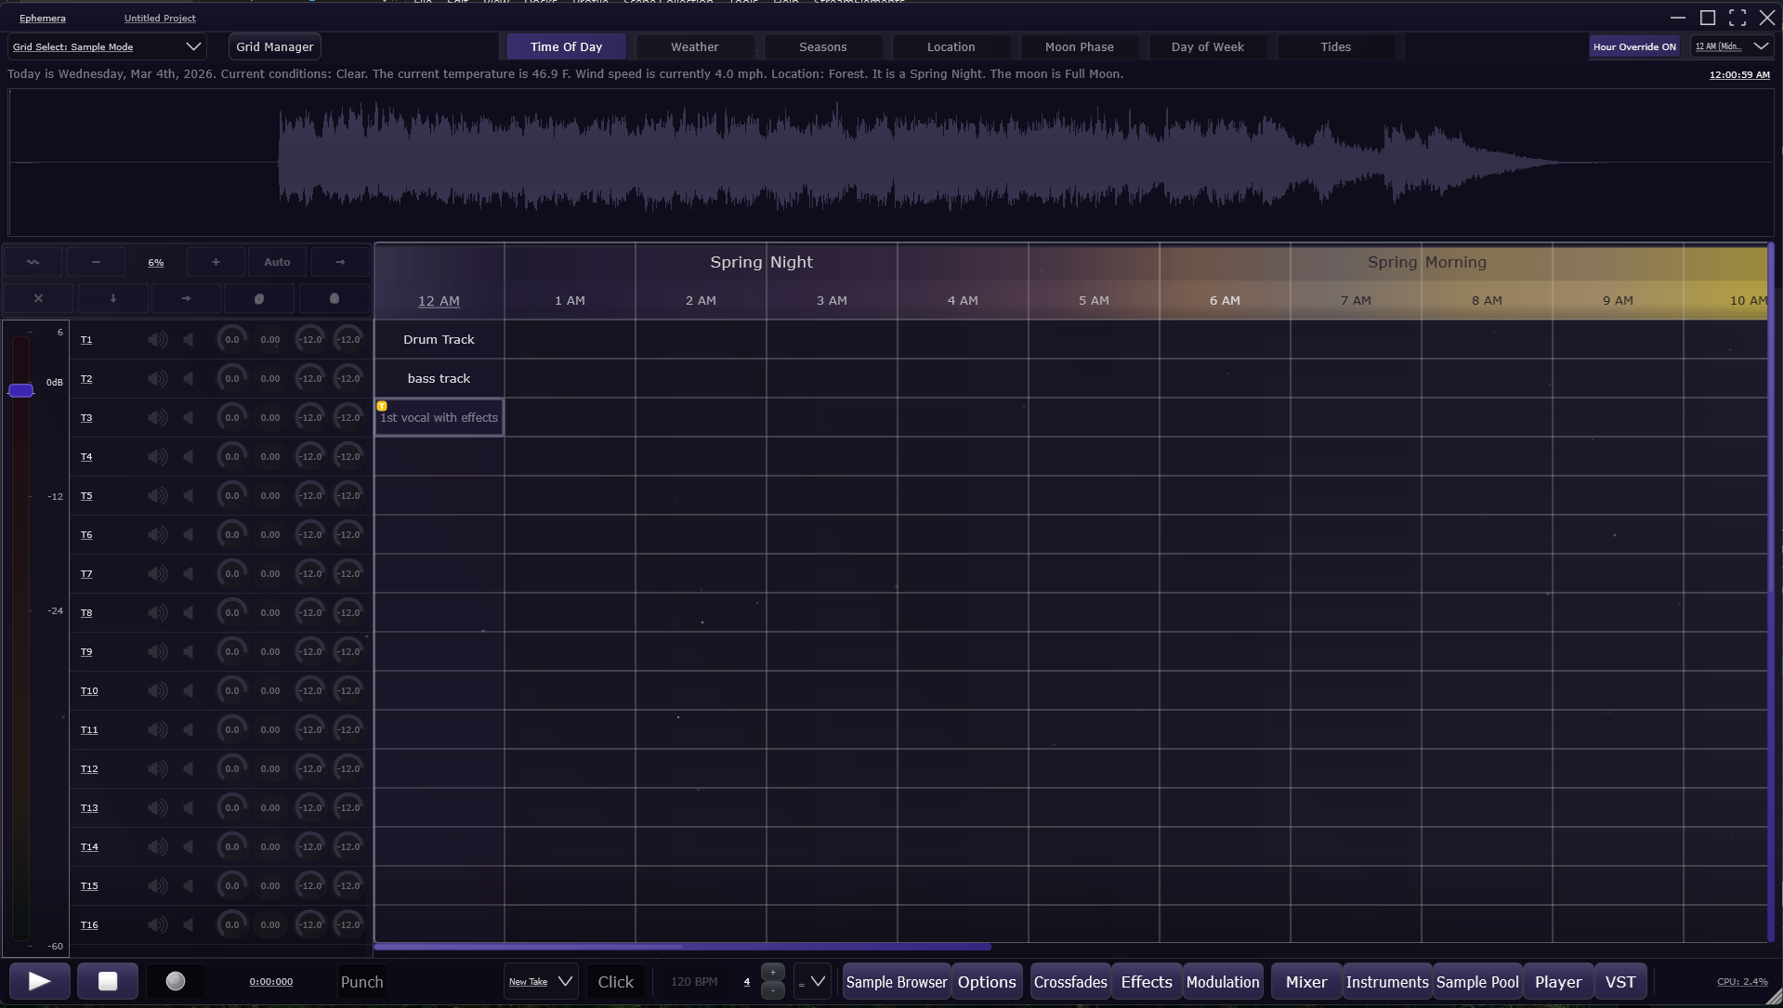
Task: Open the New Take dropdown
Action: pyautogui.click(x=541, y=981)
